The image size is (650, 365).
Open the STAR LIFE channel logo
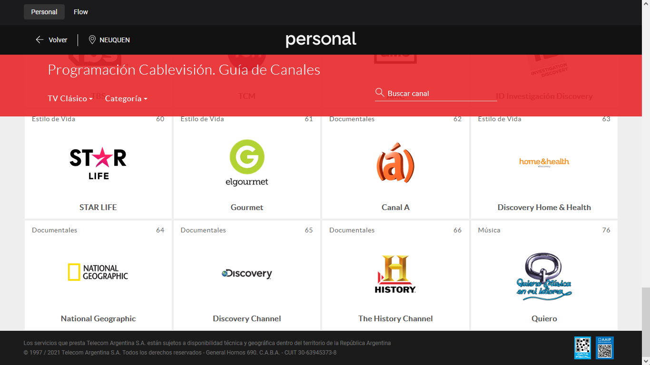coord(98,164)
